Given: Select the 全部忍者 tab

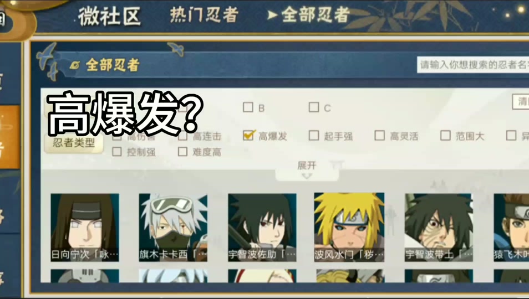Looking at the screenshot, I should coord(309,15).
